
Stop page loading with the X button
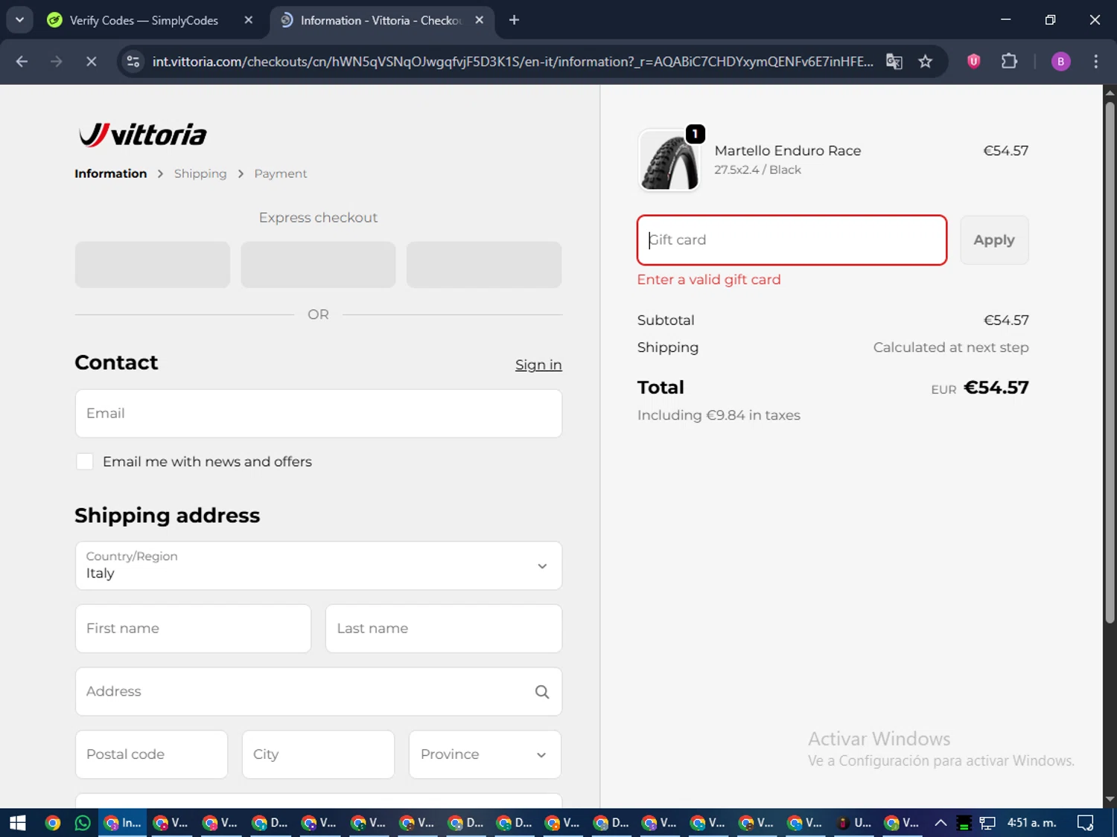(x=91, y=62)
